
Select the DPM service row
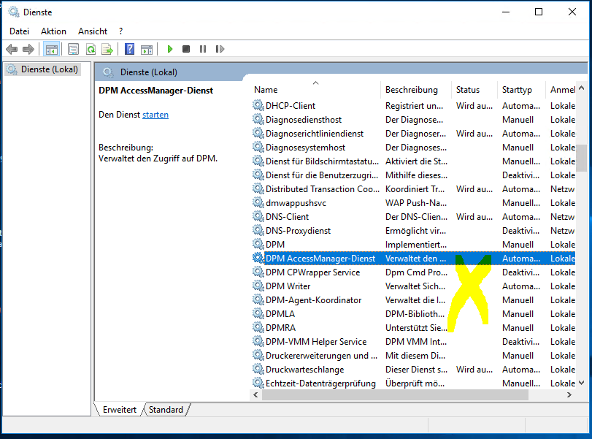point(414,245)
